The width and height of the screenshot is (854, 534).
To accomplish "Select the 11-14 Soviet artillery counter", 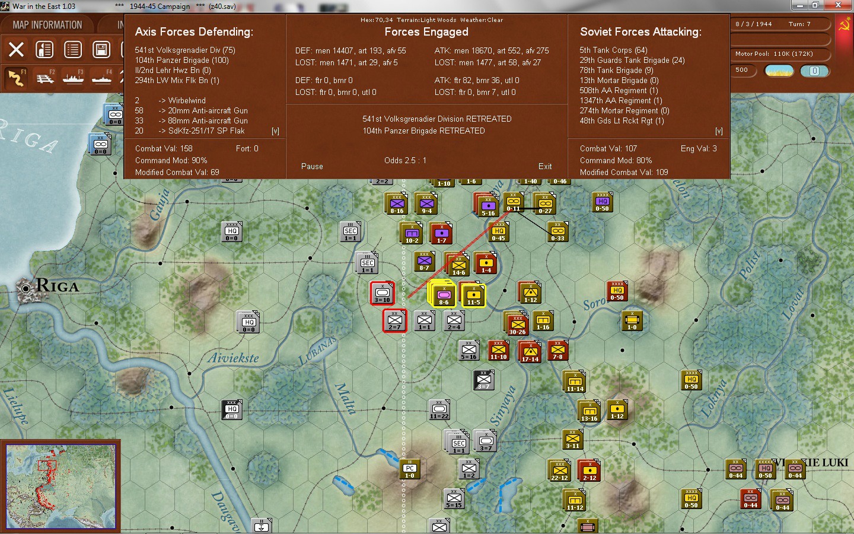I will (575, 382).
